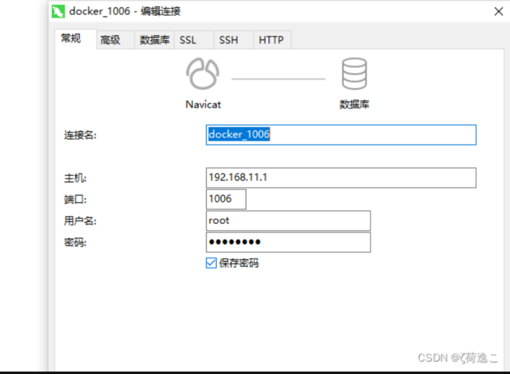Open the HTTP tab

271,39
